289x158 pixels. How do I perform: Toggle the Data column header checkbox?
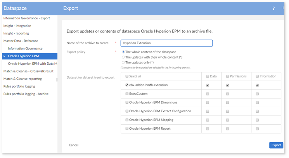pos(208,76)
